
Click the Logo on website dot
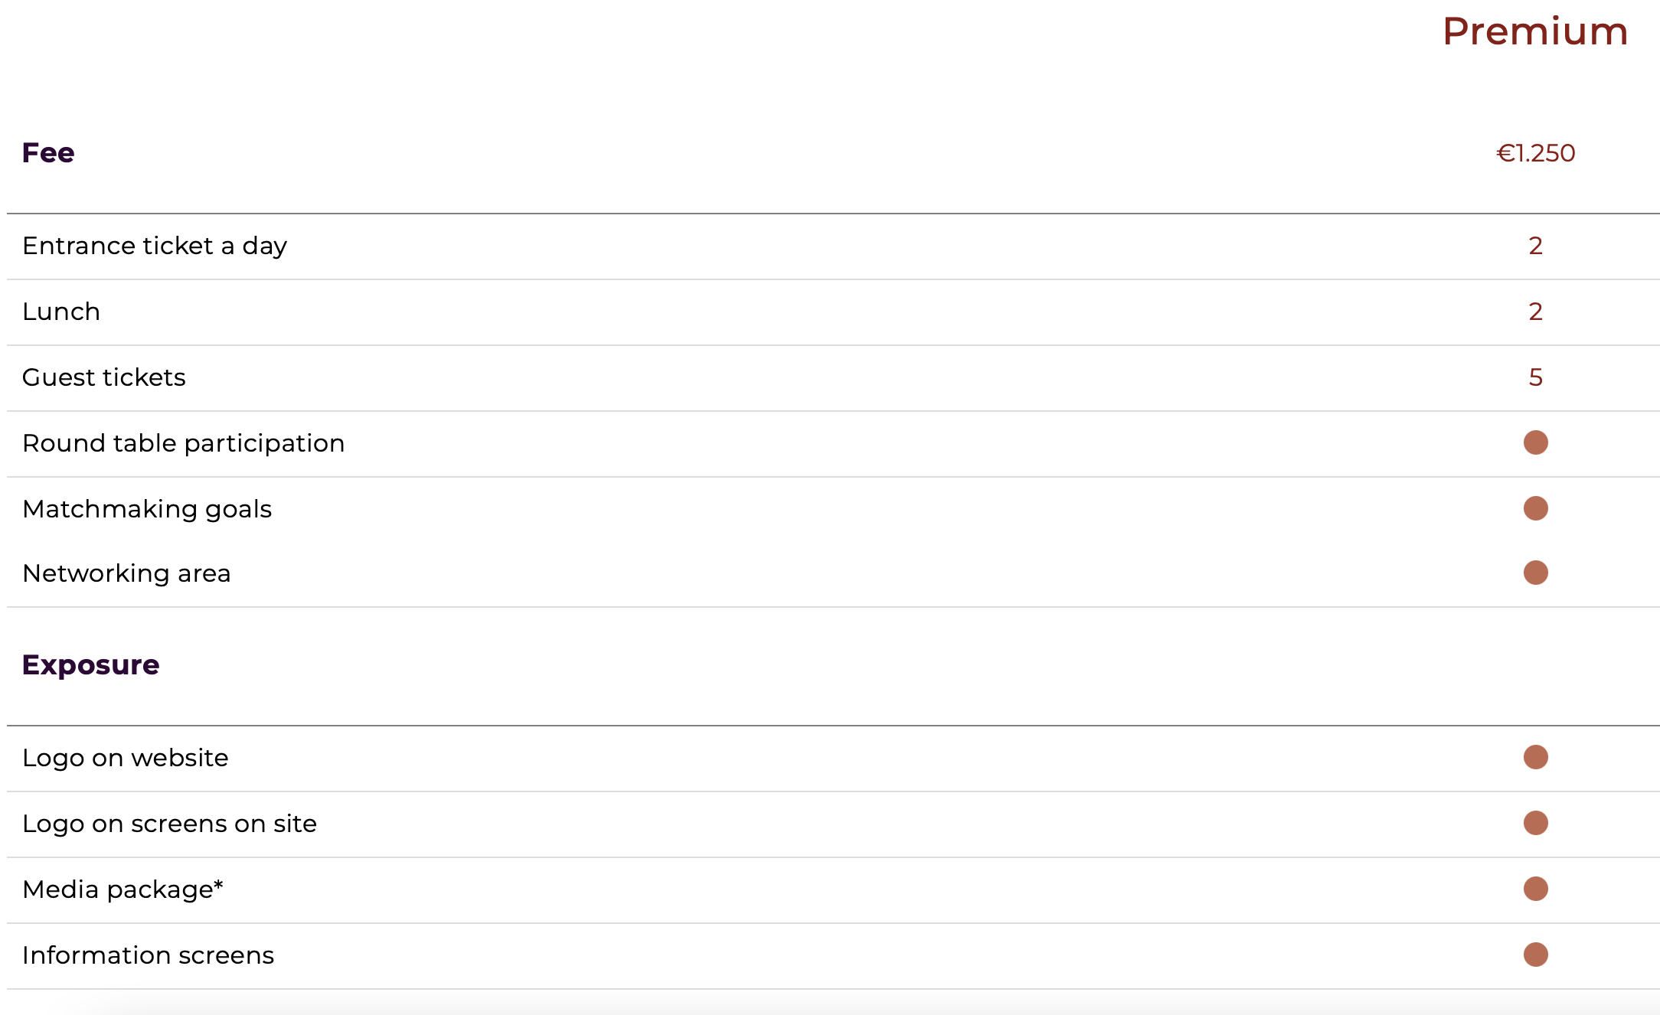1535,757
